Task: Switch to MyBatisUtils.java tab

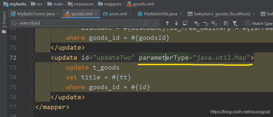Action: (x=160, y=14)
